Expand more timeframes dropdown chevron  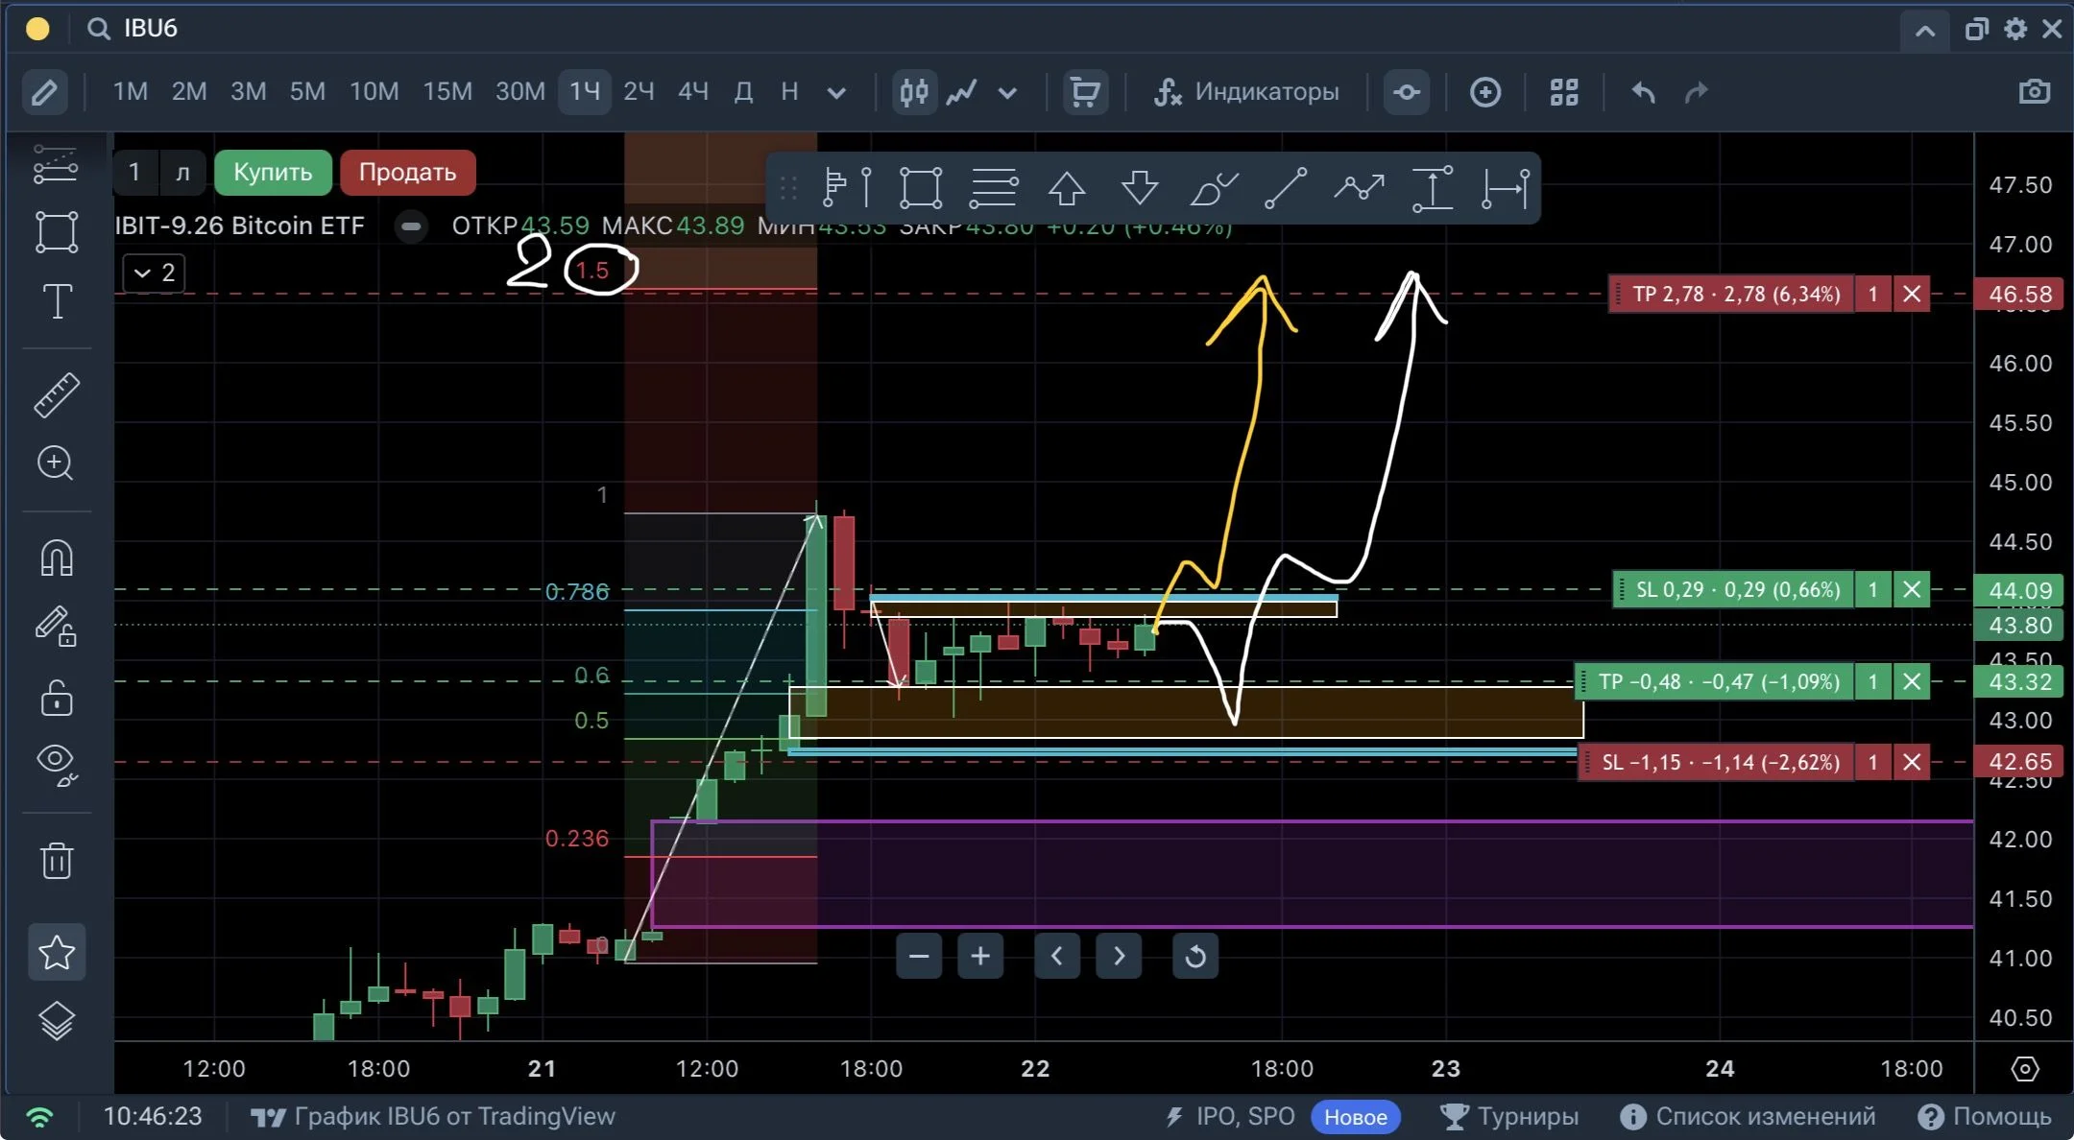(x=836, y=93)
